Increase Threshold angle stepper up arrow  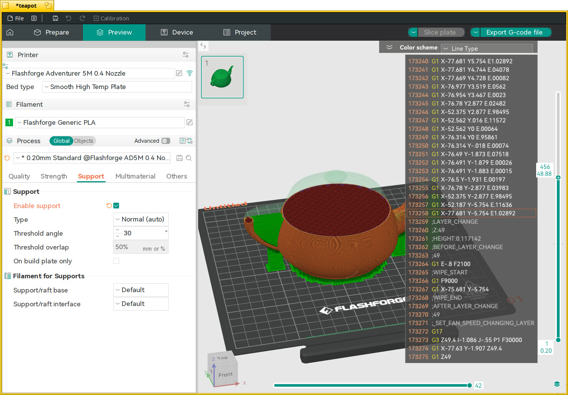118,230
